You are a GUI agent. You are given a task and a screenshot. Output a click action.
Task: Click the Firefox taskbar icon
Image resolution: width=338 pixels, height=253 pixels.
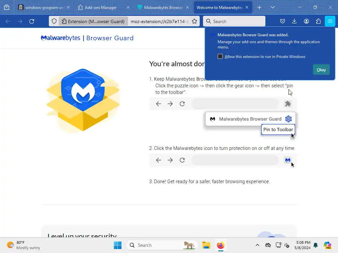pyautogui.click(x=220, y=245)
